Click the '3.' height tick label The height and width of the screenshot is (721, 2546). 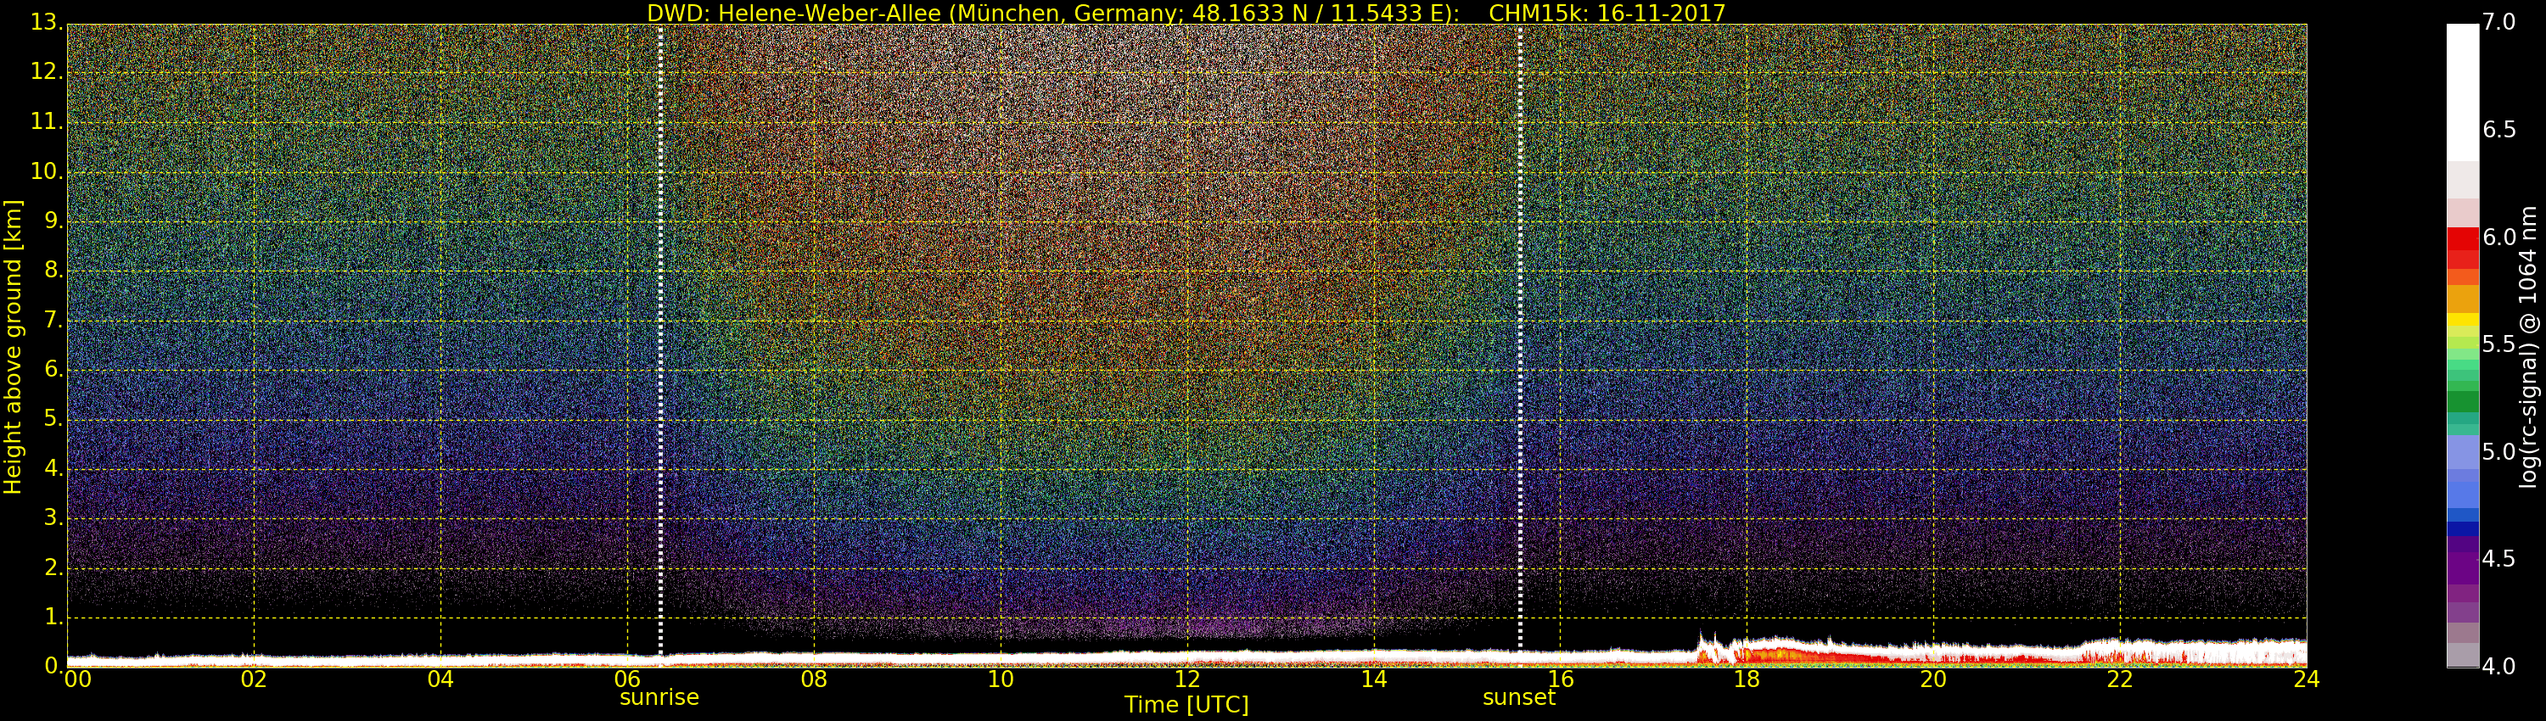53,517
